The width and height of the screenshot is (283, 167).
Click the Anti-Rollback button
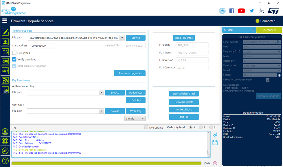pyautogui.click(x=184, y=109)
